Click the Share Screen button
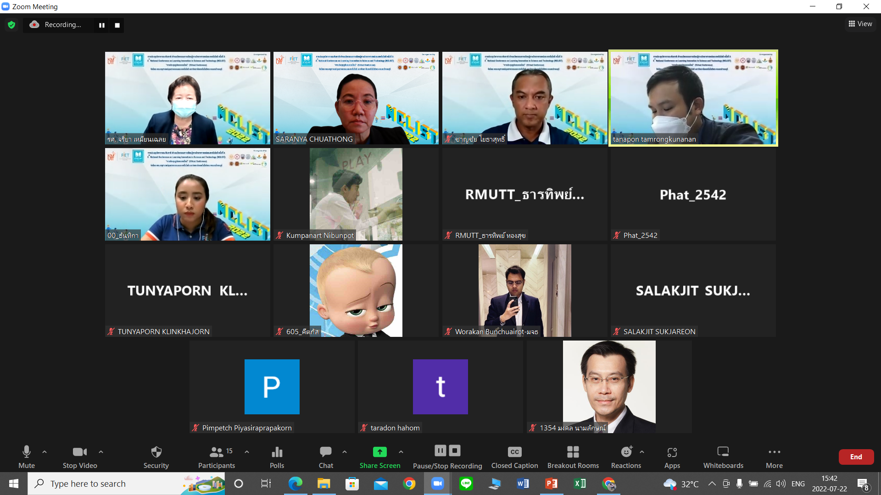 click(379, 456)
